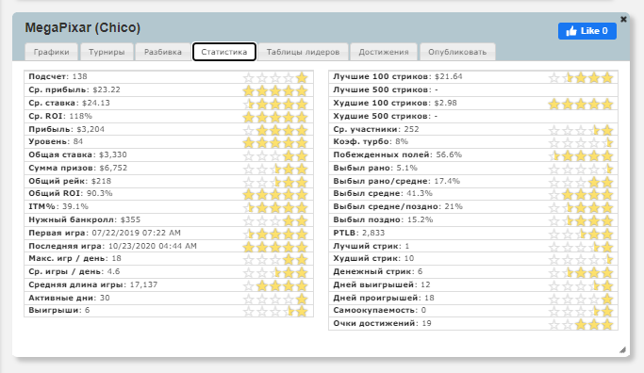Click star rating in Худшие 100 стриков row
The width and height of the screenshot is (644, 373).
coord(581,104)
